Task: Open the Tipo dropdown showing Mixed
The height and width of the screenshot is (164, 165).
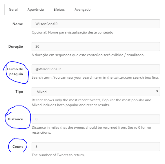Action: (x=96, y=92)
